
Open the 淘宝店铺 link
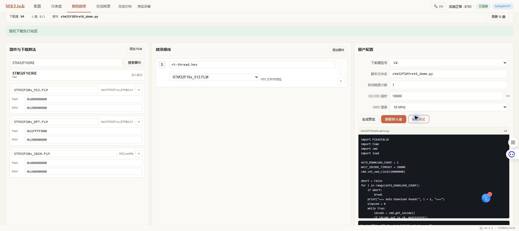tap(144, 6)
